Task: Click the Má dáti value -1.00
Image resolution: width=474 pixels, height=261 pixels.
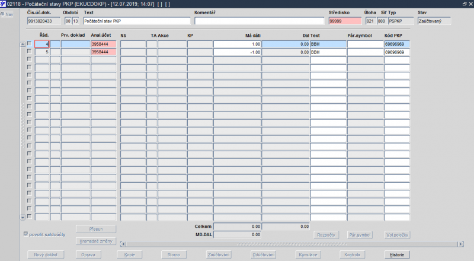Action: tap(238, 52)
